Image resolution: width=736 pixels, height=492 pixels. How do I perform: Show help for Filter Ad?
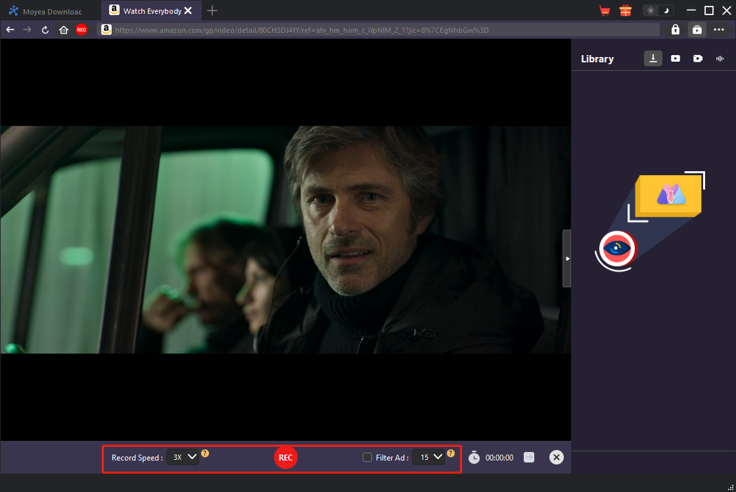tap(451, 453)
